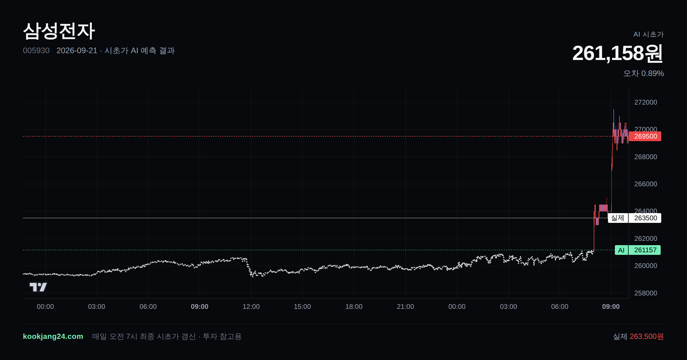Select the stock code 005930
Viewport: 687px width, 360px height.
[36, 51]
